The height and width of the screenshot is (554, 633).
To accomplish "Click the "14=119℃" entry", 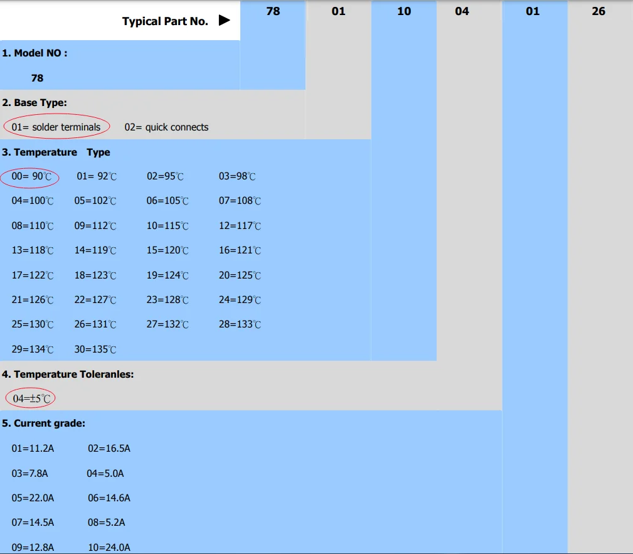I will click(x=95, y=250).
